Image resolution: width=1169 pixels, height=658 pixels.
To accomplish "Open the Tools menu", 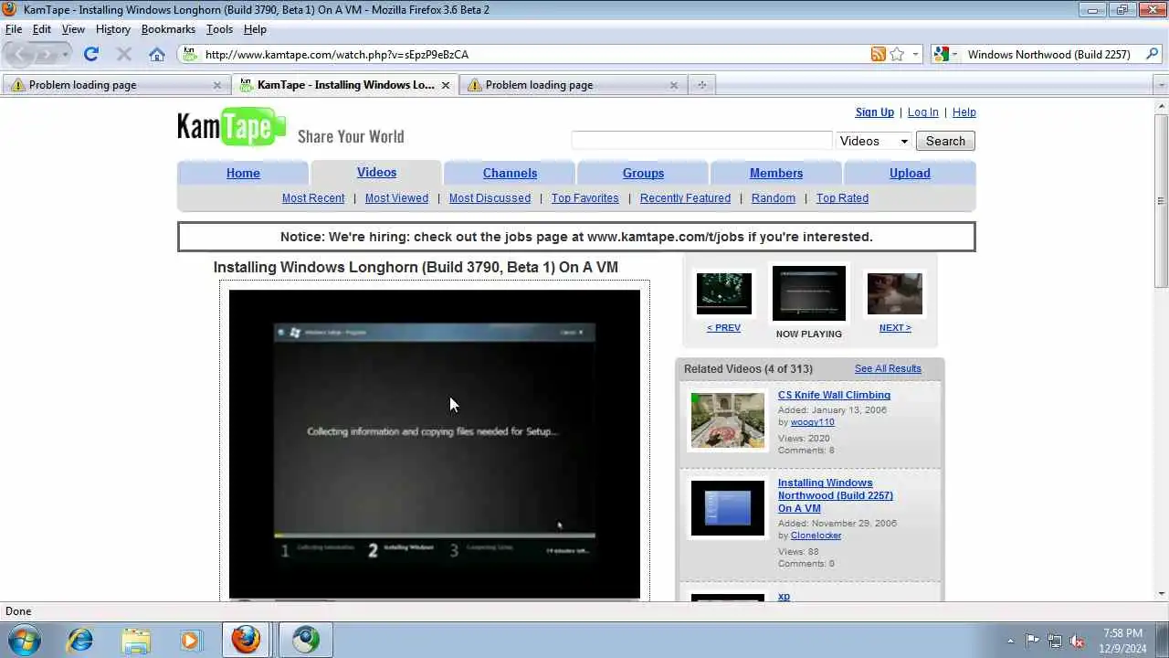I will click(219, 29).
